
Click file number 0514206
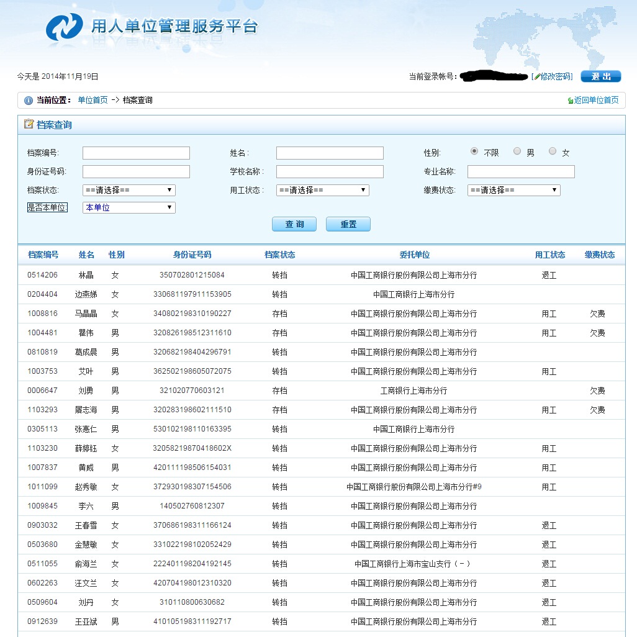[43, 275]
